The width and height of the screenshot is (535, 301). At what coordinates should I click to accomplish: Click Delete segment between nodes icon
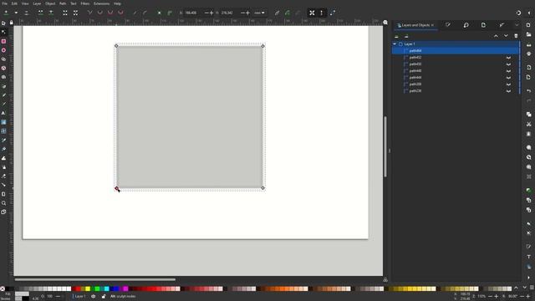[x=75, y=13]
